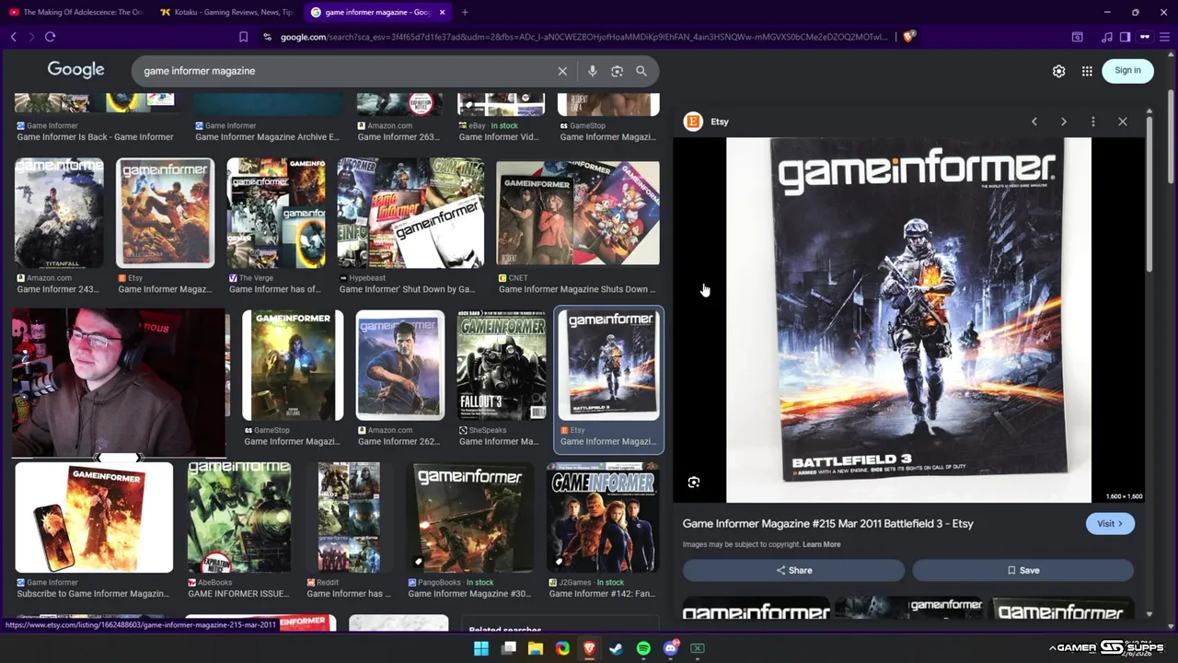Viewport: 1178px width, 663px height.
Task: Open Discord from the taskbar
Action: (x=670, y=648)
